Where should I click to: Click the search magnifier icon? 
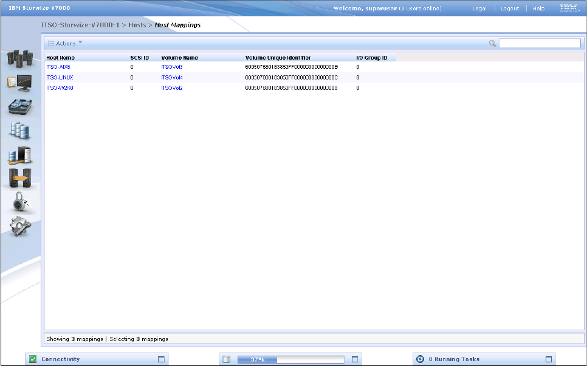coord(493,43)
